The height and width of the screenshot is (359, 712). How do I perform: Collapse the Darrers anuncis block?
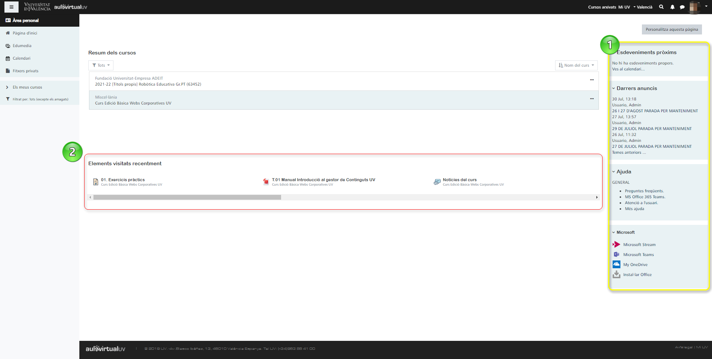coord(614,88)
